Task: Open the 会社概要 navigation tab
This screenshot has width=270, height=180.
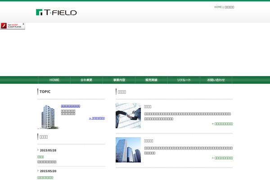Action: [86, 80]
